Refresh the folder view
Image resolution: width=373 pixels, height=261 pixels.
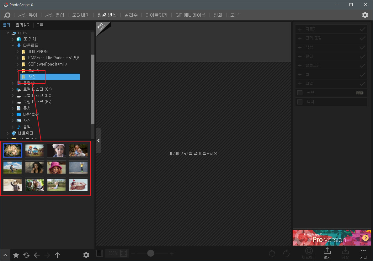click(26, 255)
